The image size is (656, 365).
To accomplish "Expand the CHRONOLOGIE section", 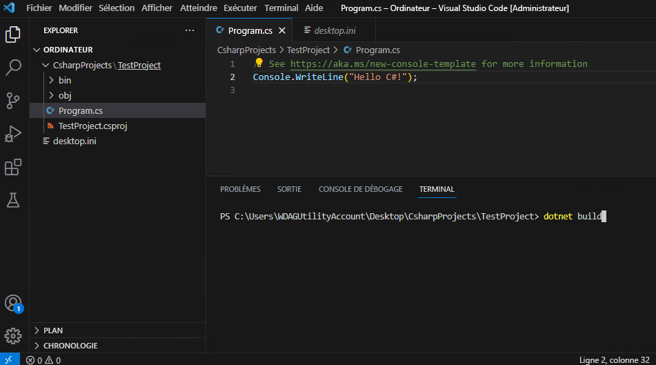I will coord(37,346).
